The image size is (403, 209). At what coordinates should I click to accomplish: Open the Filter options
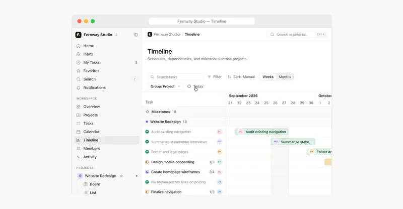pos(215,77)
